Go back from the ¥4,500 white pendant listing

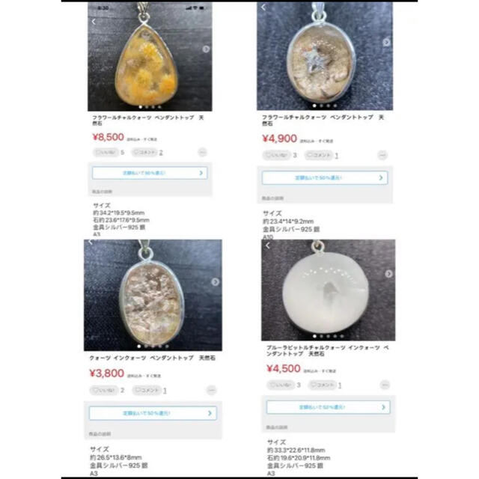(x=268, y=245)
